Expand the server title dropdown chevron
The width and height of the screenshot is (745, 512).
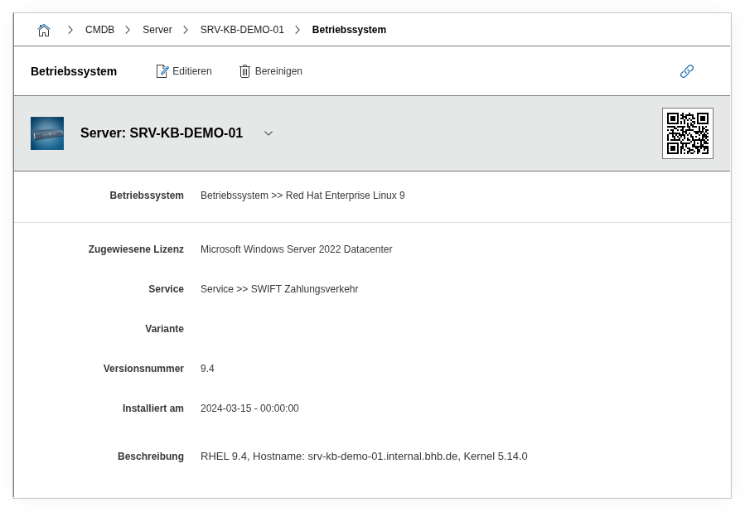pos(268,133)
